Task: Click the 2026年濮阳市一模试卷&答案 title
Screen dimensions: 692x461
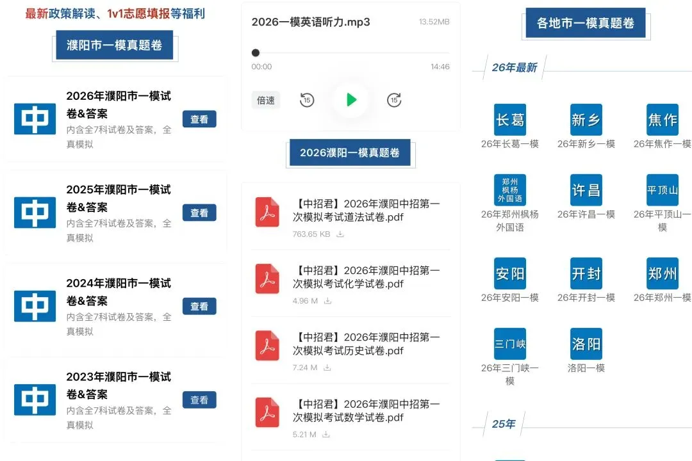Action: click(x=119, y=104)
